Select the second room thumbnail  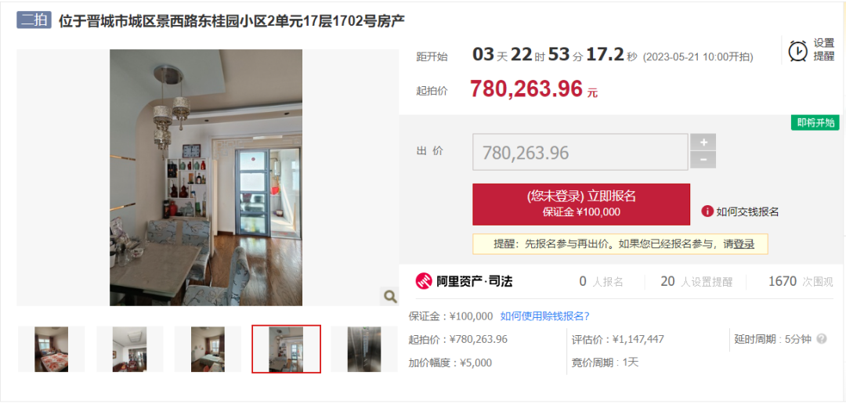[129, 349]
